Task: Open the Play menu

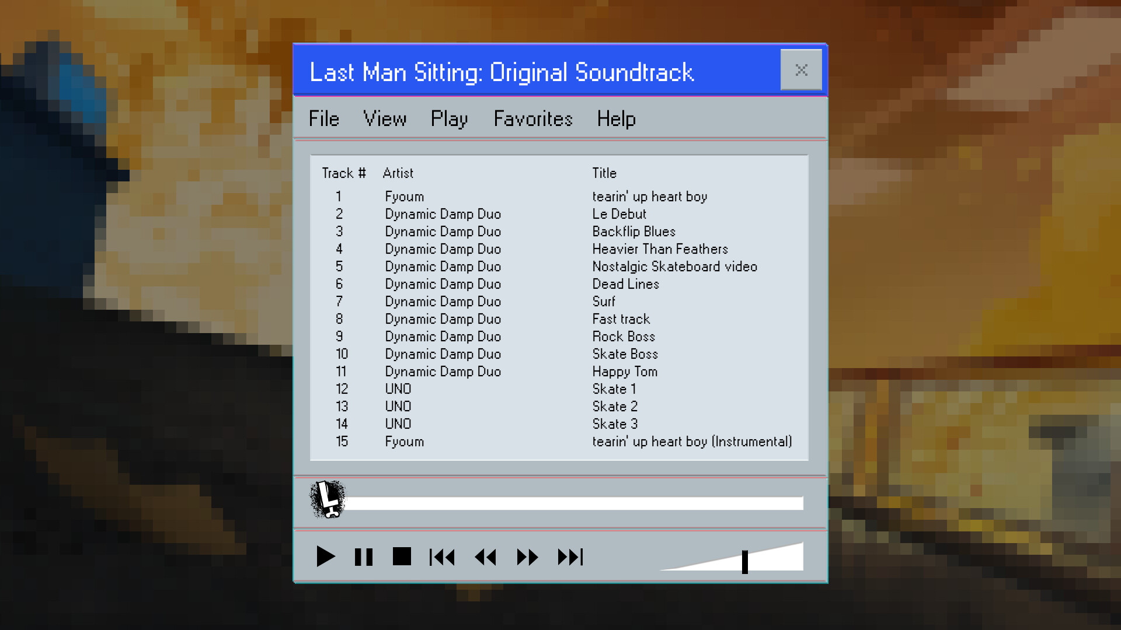Action: (x=448, y=118)
